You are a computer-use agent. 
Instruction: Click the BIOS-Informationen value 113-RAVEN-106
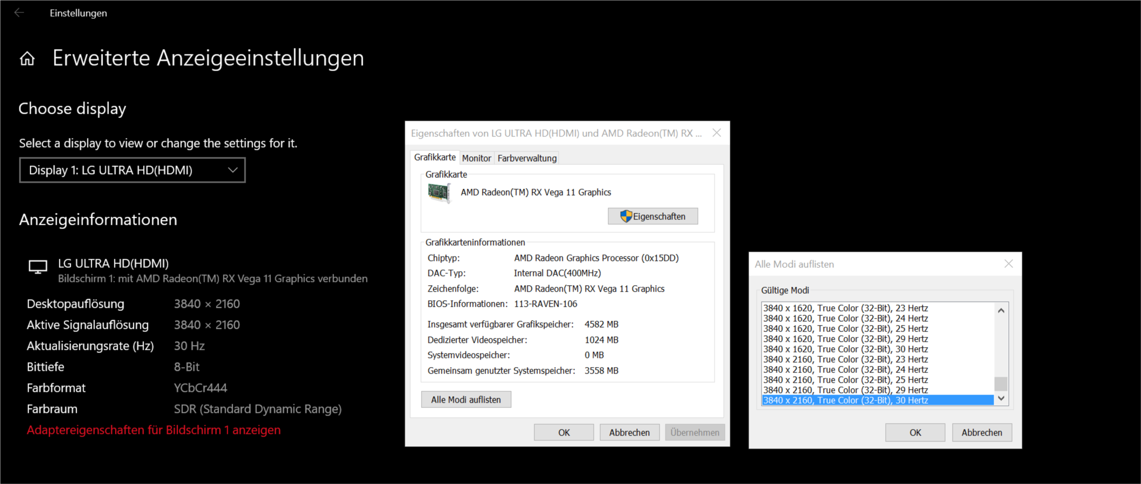546,304
